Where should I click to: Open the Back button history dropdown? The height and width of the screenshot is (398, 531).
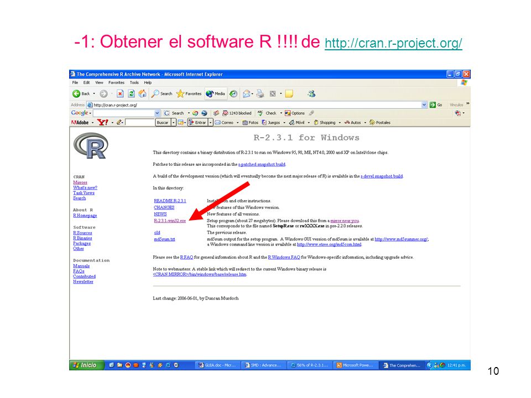[94, 94]
